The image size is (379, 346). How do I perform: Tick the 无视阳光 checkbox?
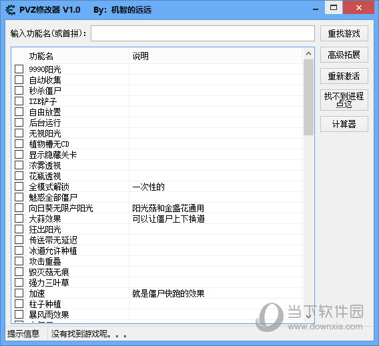[x=19, y=133]
